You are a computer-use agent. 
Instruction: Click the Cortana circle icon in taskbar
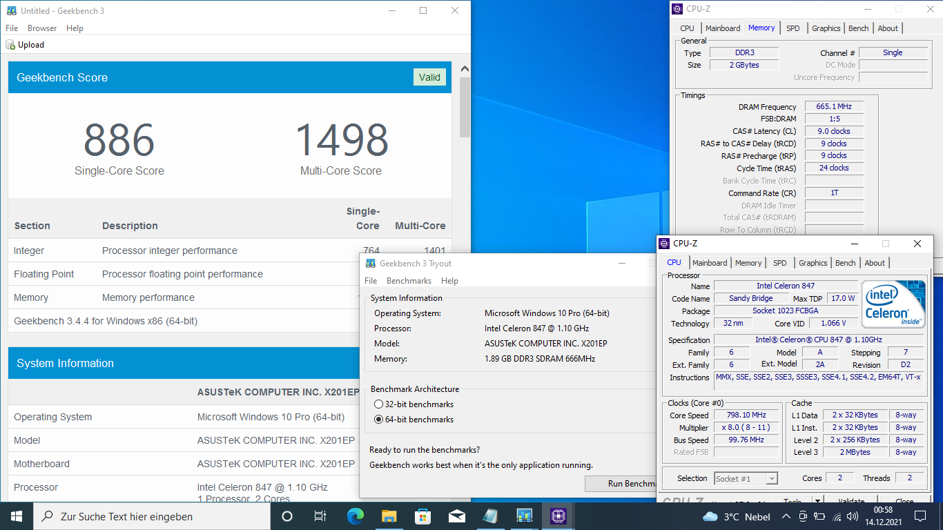pos(287,516)
